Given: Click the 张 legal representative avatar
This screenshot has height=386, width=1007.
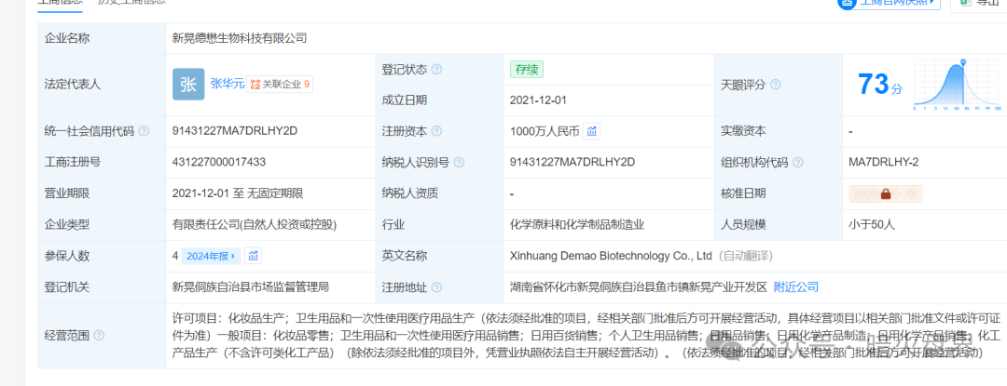Looking at the screenshot, I should 187,84.
